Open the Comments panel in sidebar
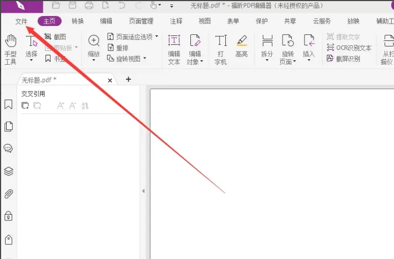Screen dimensions: 394x259 coord(8,148)
